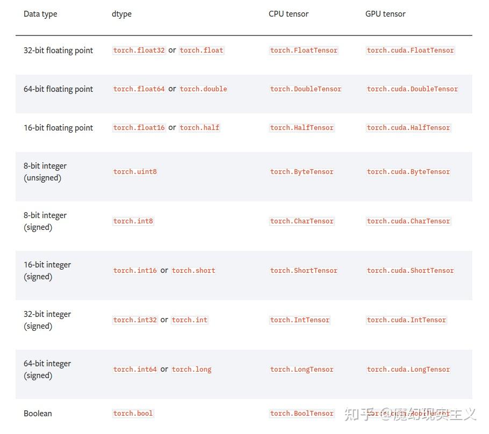The height and width of the screenshot is (434, 489).
Task: Click torch.cuda.ByteTensor code
Action: pyautogui.click(x=408, y=172)
